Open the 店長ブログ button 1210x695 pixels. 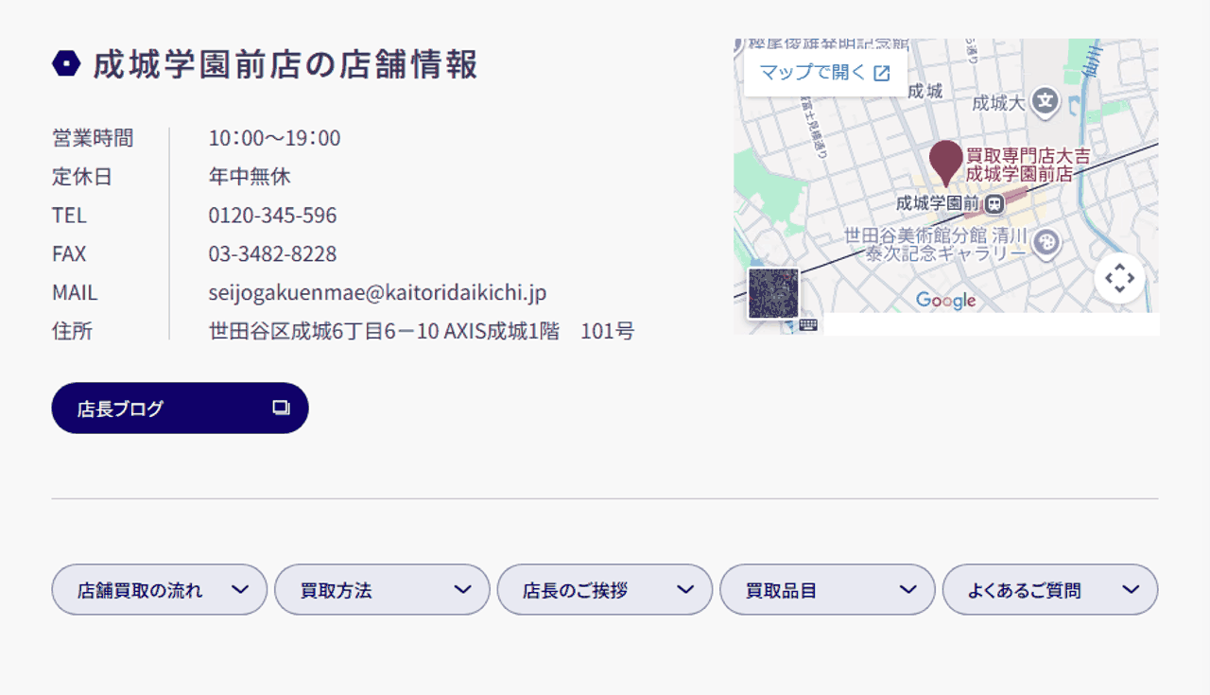(180, 408)
